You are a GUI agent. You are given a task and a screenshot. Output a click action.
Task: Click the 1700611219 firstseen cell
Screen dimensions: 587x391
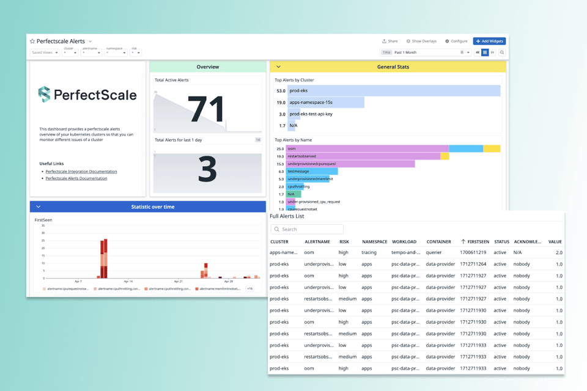click(x=473, y=252)
